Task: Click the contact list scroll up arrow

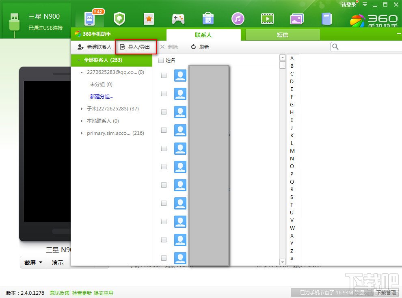Action: coord(283,58)
